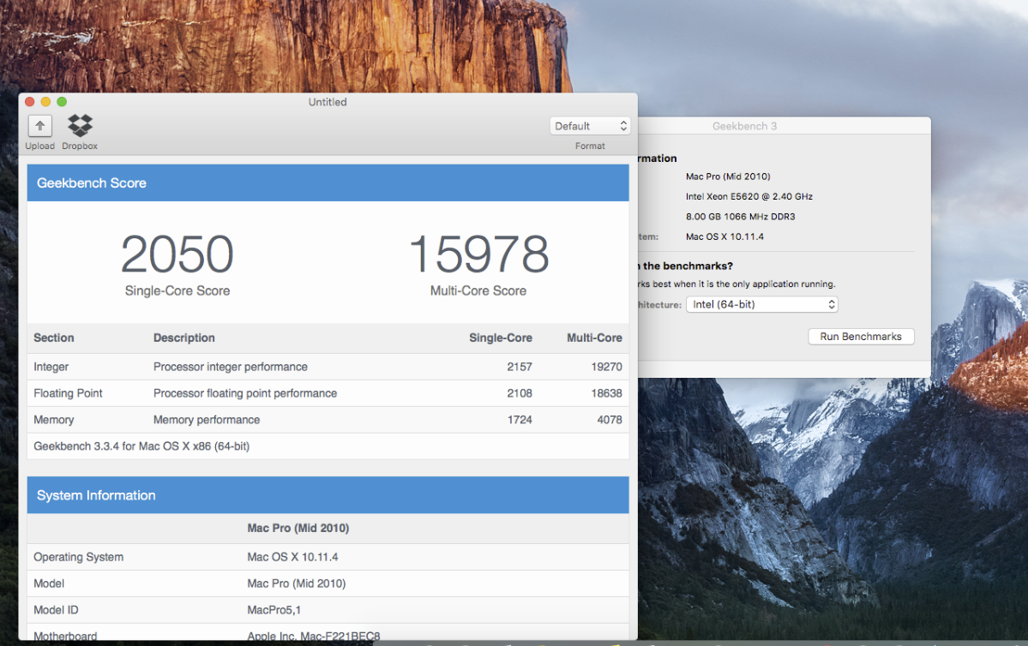Click the Single-Core Score caption
This screenshot has height=646, width=1028.
coord(177,291)
